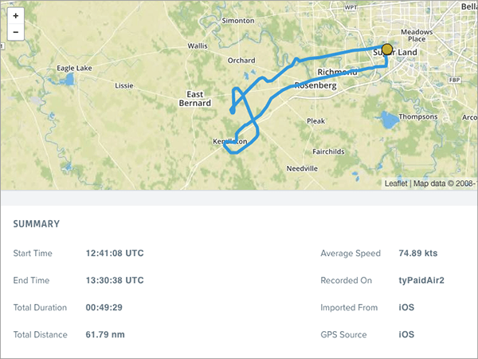Click the Thompsons map label
Viewport: 478px width, 359px height.
pyautogui.click(x=418, y=116)
